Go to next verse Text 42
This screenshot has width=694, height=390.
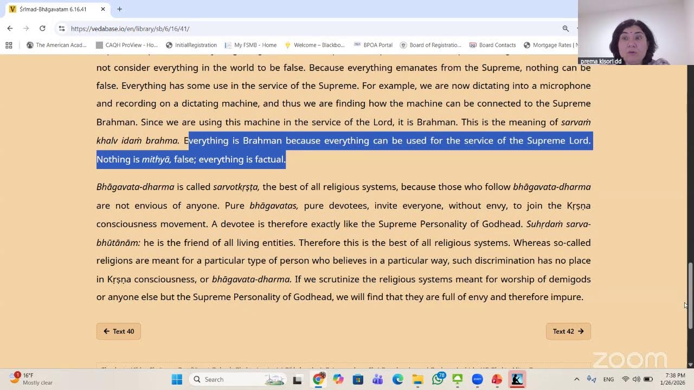pos(568,331)
